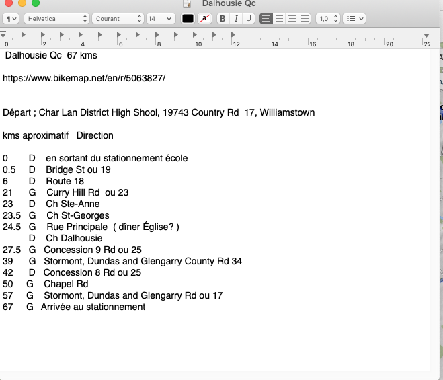Open the Courant typeface style dropdown
The height and width of the screenshot is (380, 443).
[118, 19]
